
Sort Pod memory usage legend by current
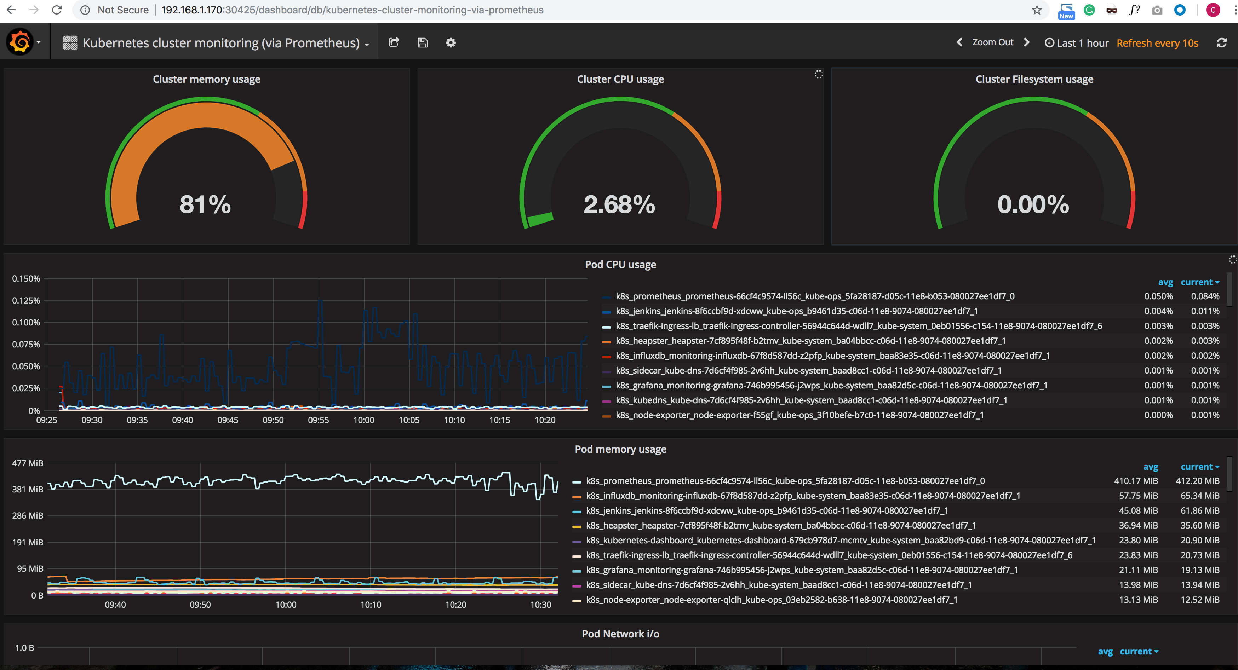click(x=1199, y=467)
